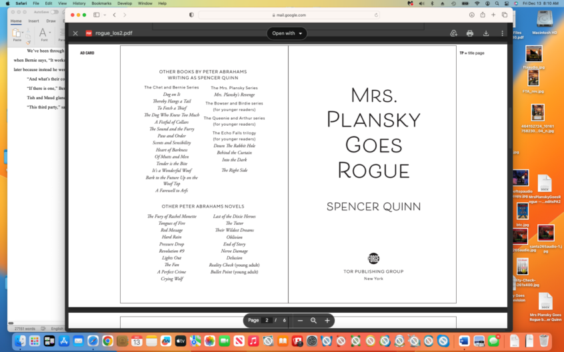
Task: Toggle the Safari sidebar
Action: pos(97,15)
